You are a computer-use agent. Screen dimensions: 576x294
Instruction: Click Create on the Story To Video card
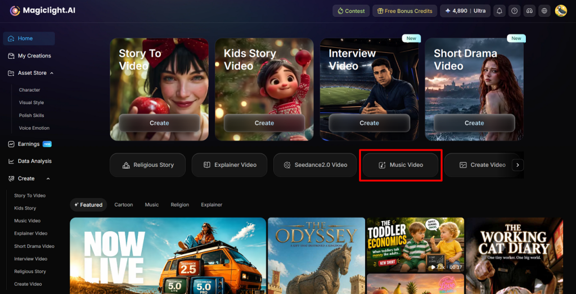159,123
